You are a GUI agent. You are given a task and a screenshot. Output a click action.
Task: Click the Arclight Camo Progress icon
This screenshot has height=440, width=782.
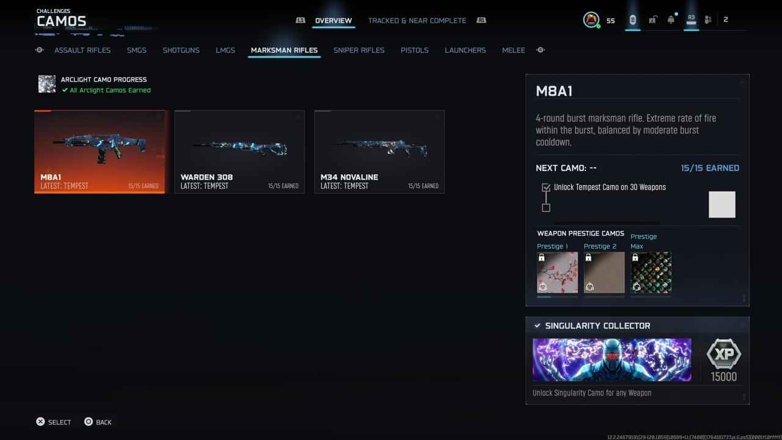click(x=47, y=84)
